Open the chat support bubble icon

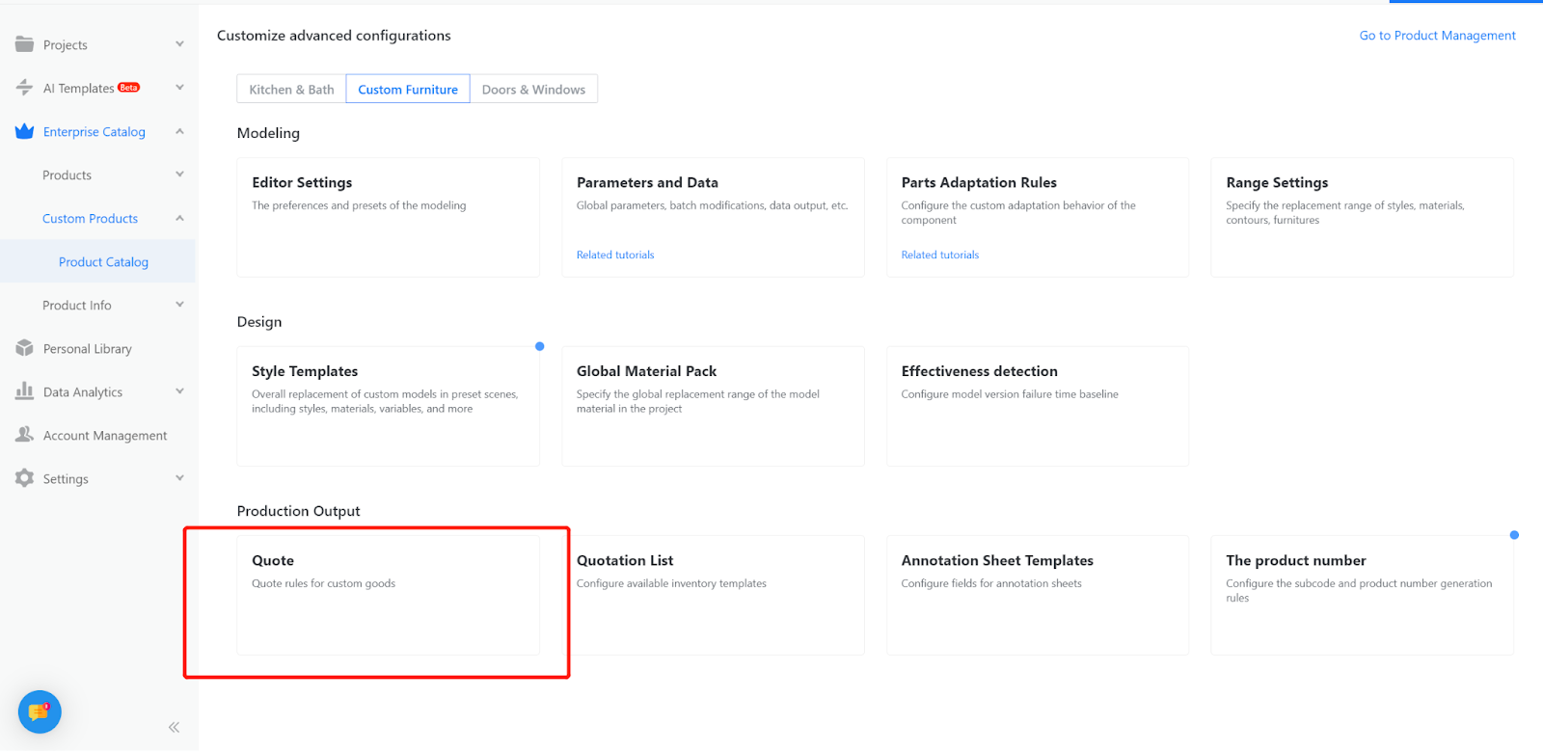click(x=40, y=712)
